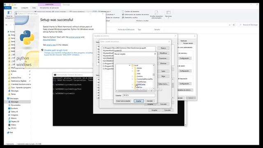Expand the ConnectedDevicesPlatform tree node

point(132,79)
